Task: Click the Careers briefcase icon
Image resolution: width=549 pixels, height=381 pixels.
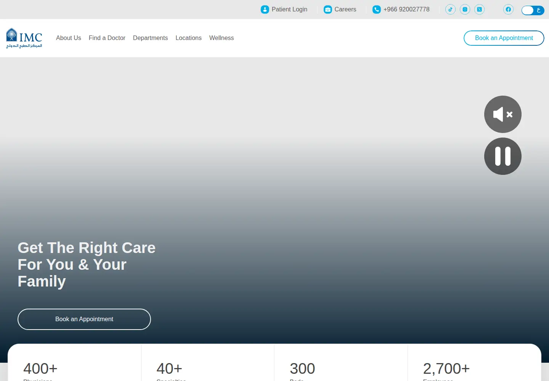Action: 328,10
